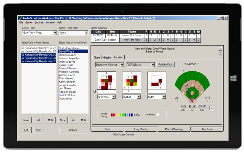Click the Pitch by Pitch button
This screenshot has height=152, width=244.
tap(165, 65)
